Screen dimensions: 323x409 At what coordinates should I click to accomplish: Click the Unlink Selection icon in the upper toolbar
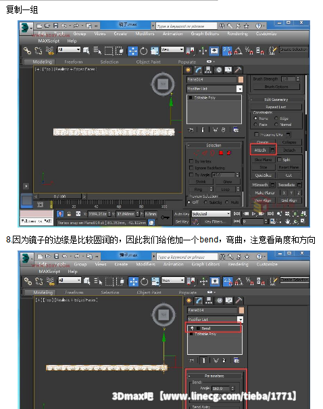pos(39,51)
